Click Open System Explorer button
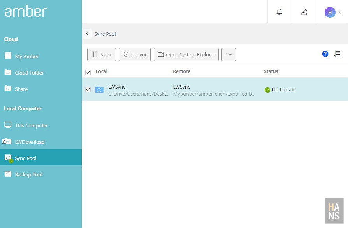The width and height of the screenshot is (348, 228). 186,54
